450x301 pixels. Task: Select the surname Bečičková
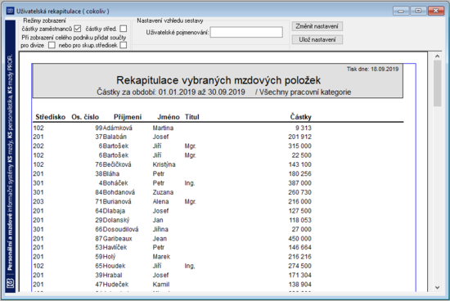pyautogui.click(x=117, y=164)
